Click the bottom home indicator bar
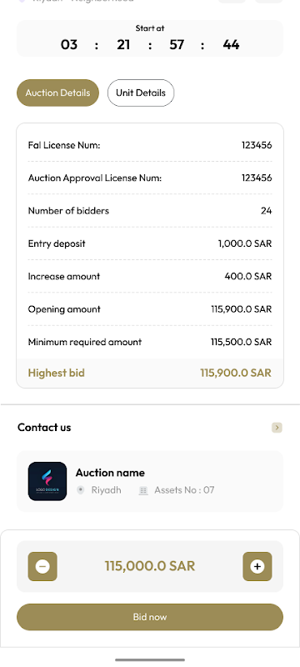The width and height of the screenshot is (300, 667). click(150, 659)
